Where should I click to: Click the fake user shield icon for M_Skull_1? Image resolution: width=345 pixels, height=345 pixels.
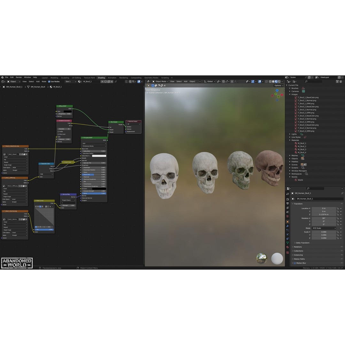coord(106,82)
